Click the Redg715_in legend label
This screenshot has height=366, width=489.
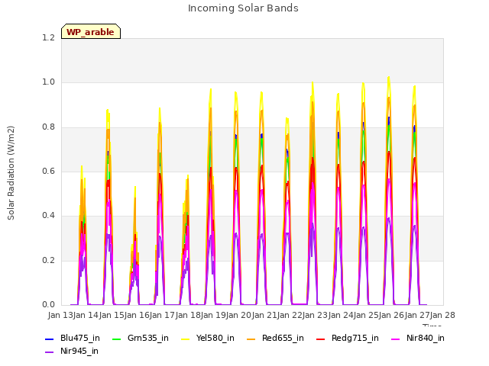(355, 338)
